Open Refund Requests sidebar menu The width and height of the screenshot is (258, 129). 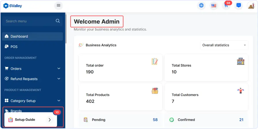32,79
